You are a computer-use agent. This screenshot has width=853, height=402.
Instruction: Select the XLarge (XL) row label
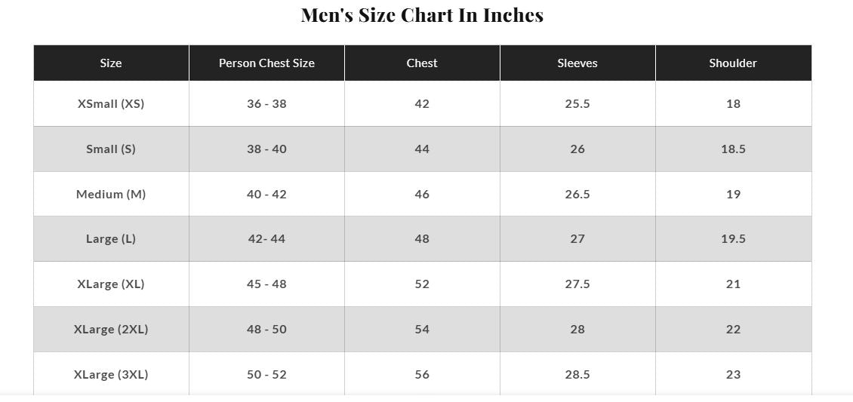tap(111, 284)
